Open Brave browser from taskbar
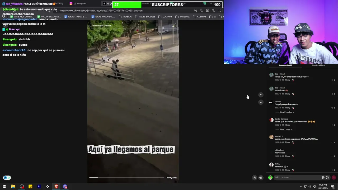The width and height of the screenshot is (338, 190). point(56,187)
